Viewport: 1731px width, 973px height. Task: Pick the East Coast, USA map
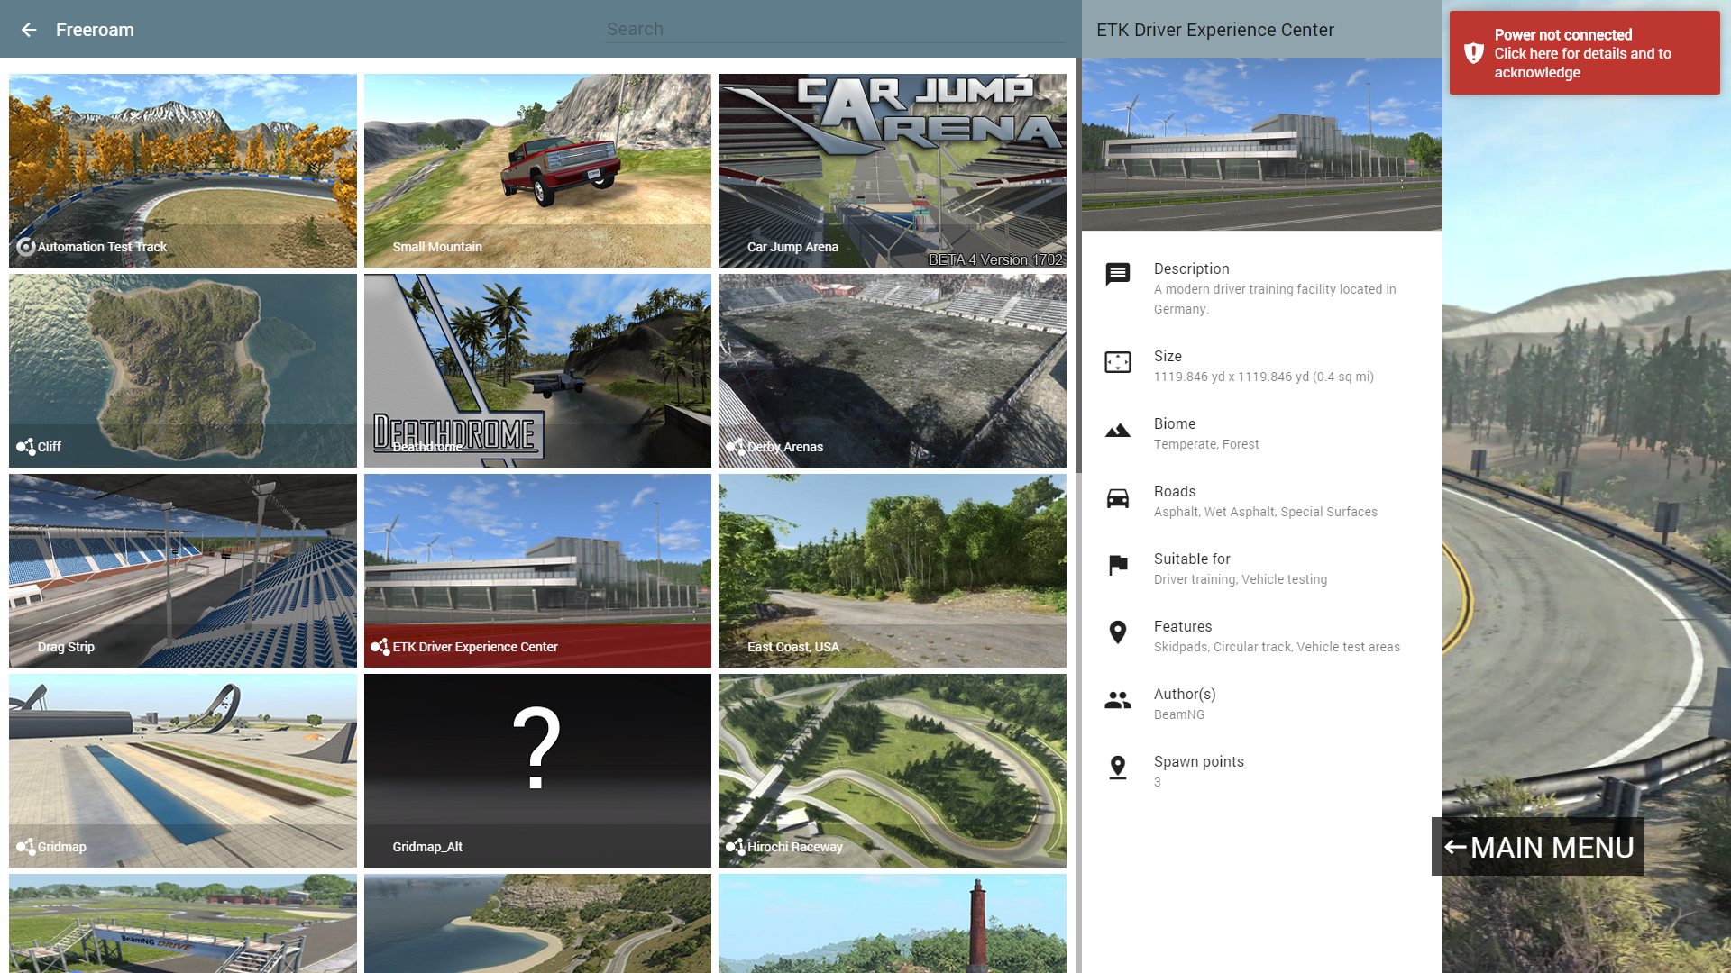point(892,570)
